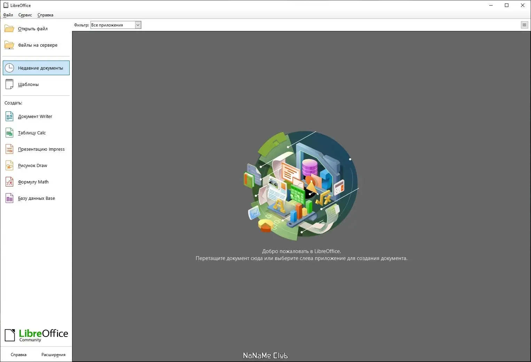Open the Формулу Math icon
Screen dimensions: 531x362
9,182
